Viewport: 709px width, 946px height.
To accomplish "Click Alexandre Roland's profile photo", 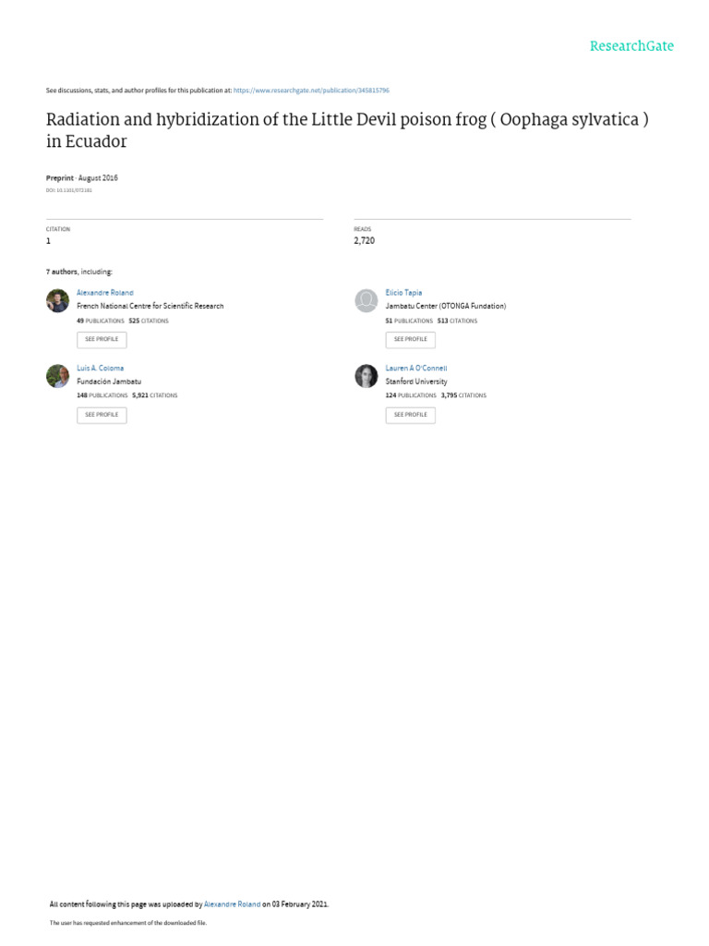I will (57, 300).
